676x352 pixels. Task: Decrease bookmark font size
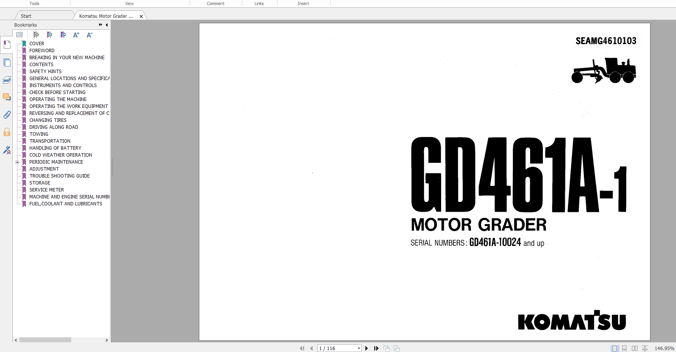pos(90,35)
